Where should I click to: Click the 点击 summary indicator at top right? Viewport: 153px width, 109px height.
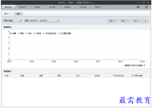click(137, 21)
